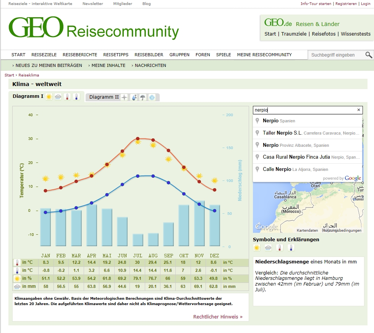Open the REISEZIELE menu item
This screenshot has height=333, width=374.
(x=44, y=55)
